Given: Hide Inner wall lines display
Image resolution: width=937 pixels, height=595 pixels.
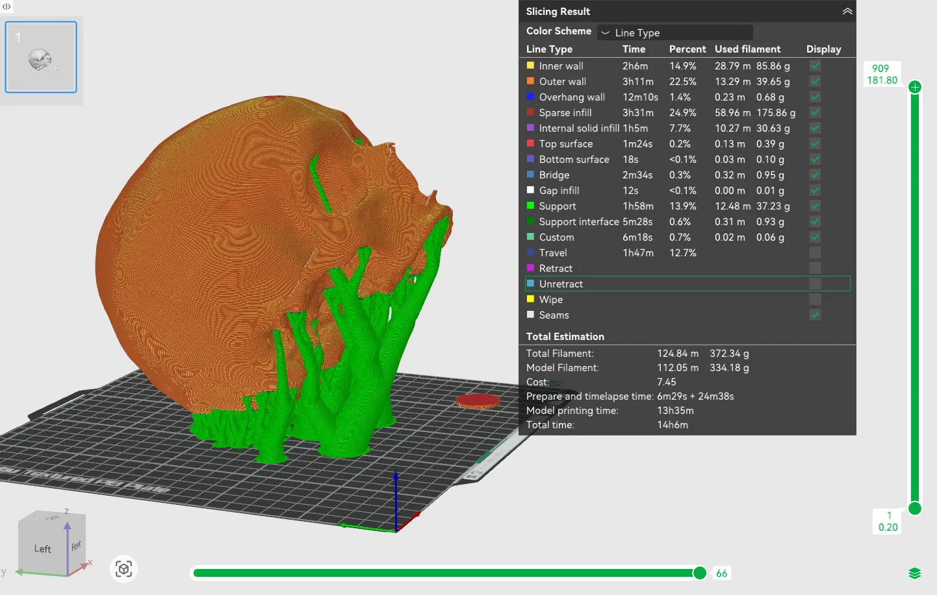Looking at the screenshot, I should pos(815,66).
